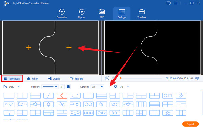Select the hexagon and square template
This screenshot has width=203, height=131.
[x=168, y=96]
